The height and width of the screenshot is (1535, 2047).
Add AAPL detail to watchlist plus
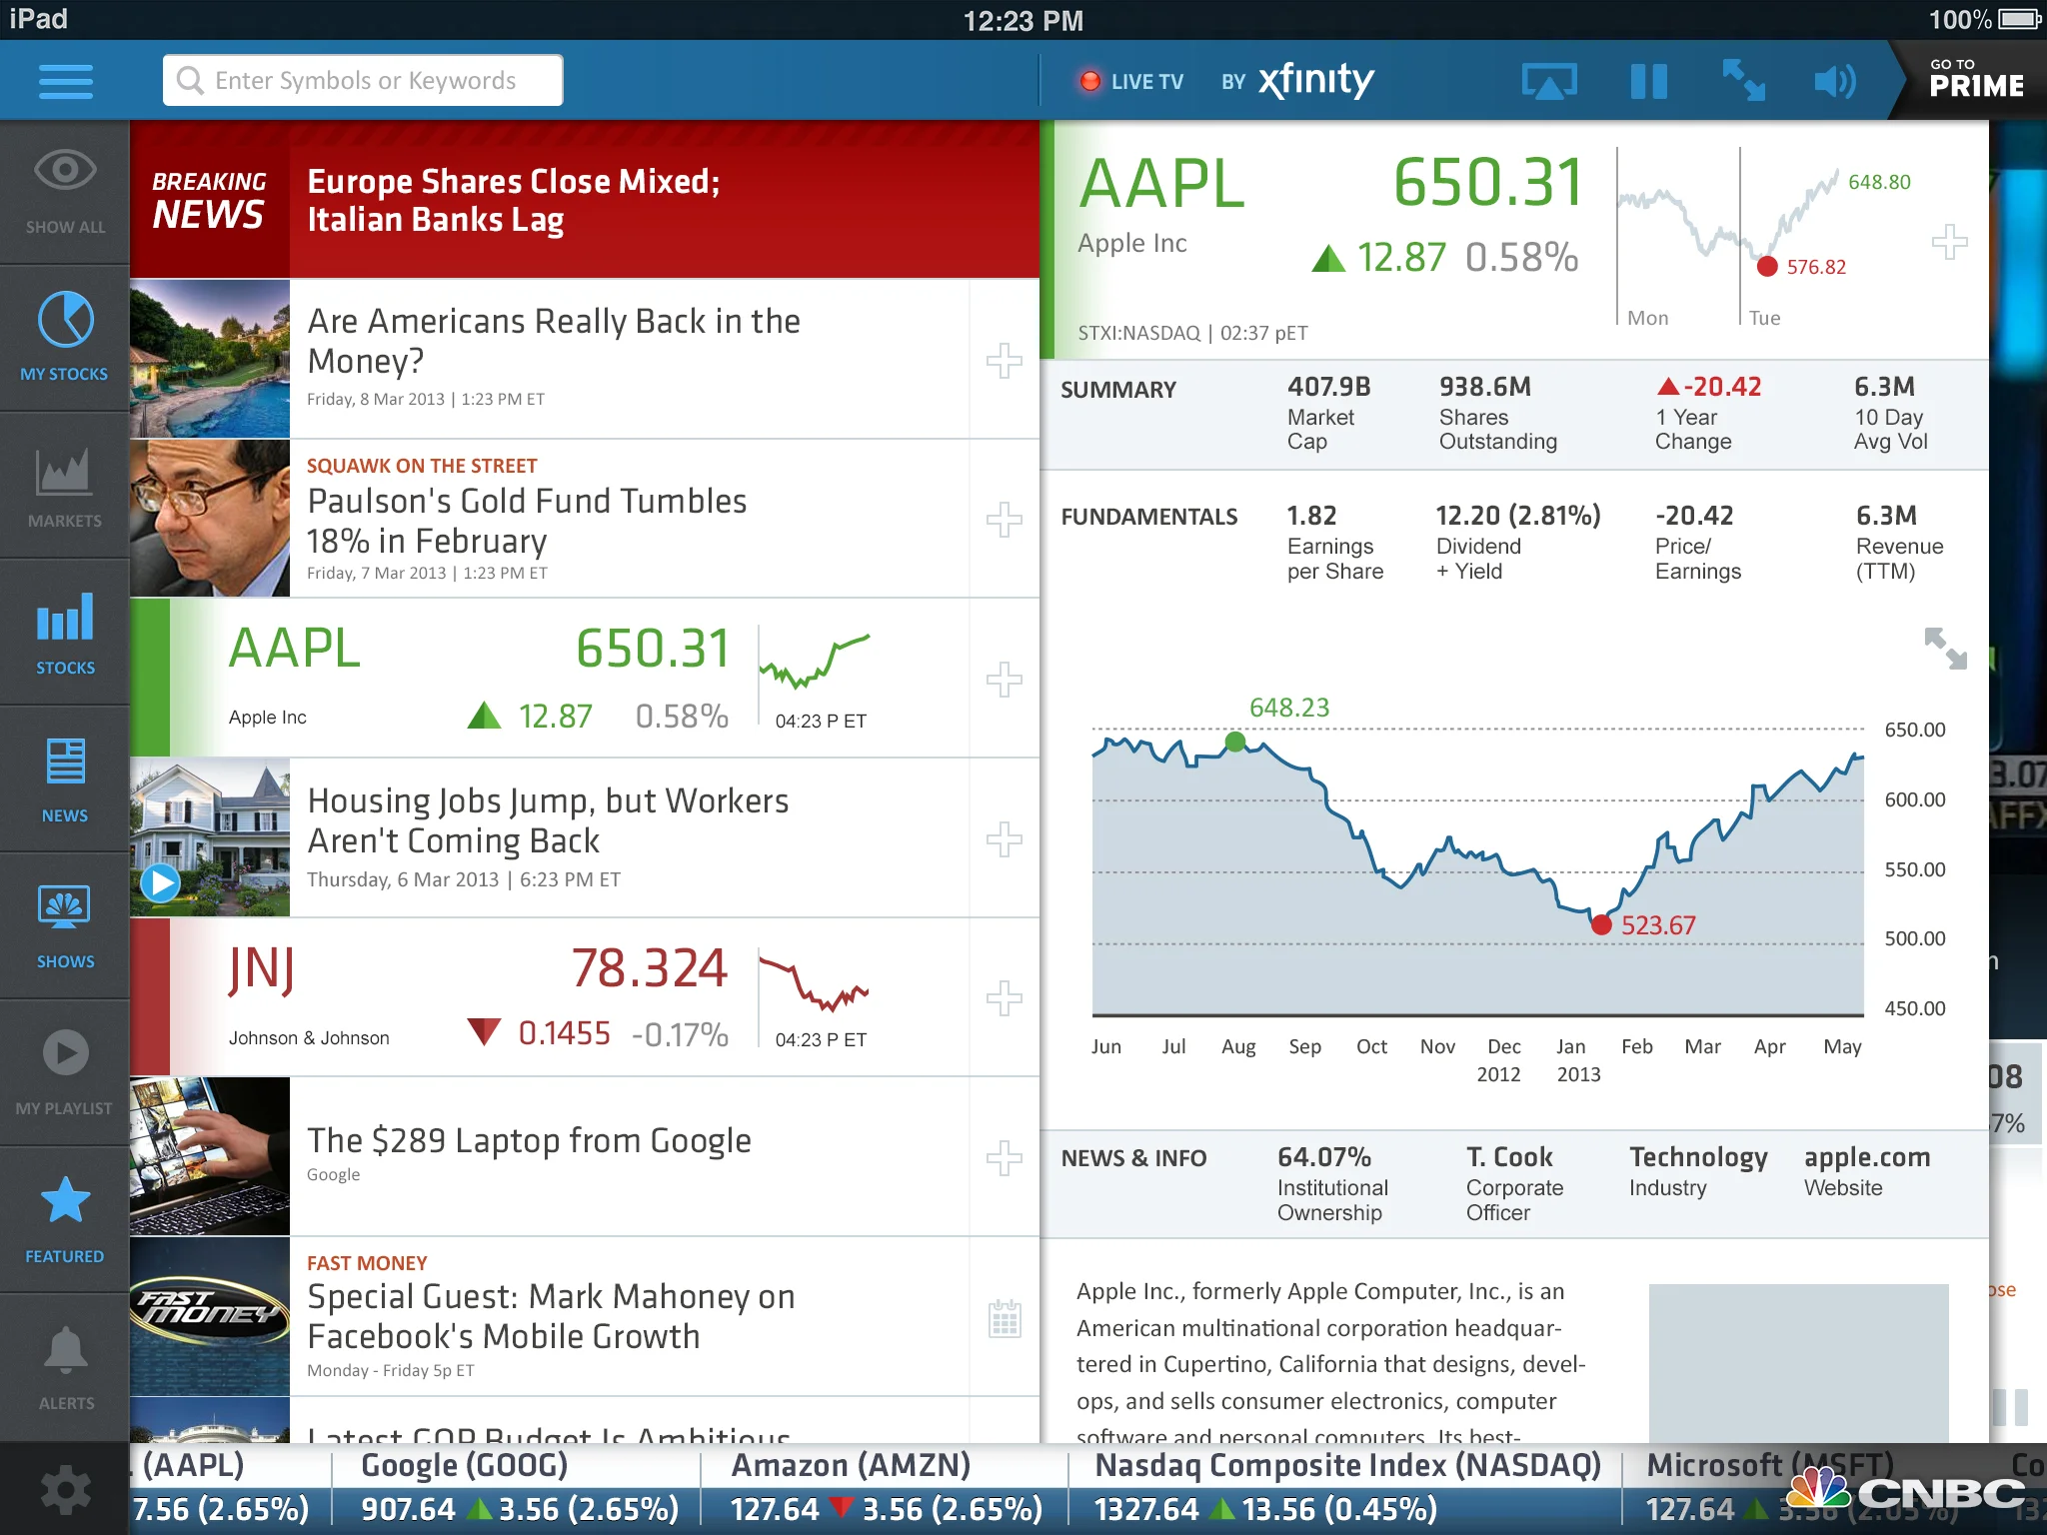click(x=1949, y=242)
